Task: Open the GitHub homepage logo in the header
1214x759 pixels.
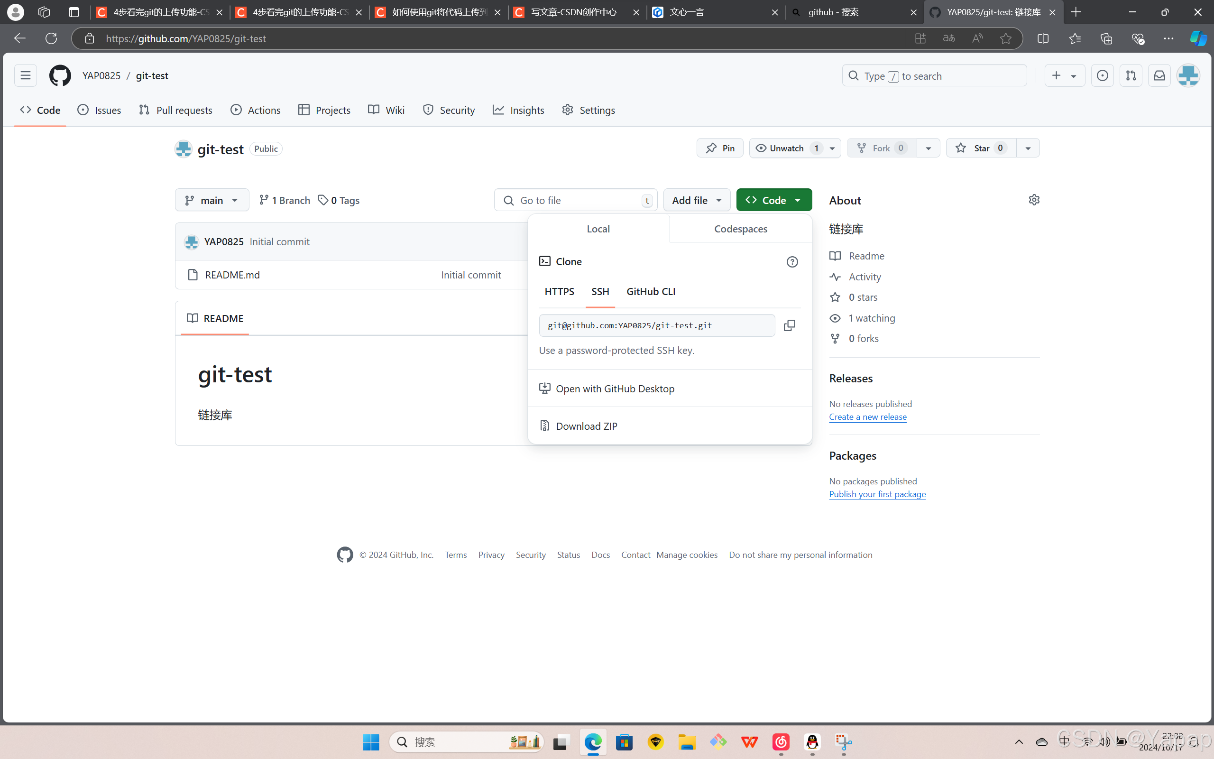Action: pos(60,75)
